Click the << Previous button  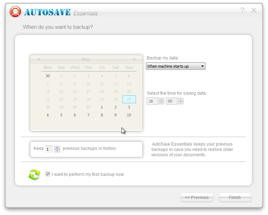(x=197, y=197)
